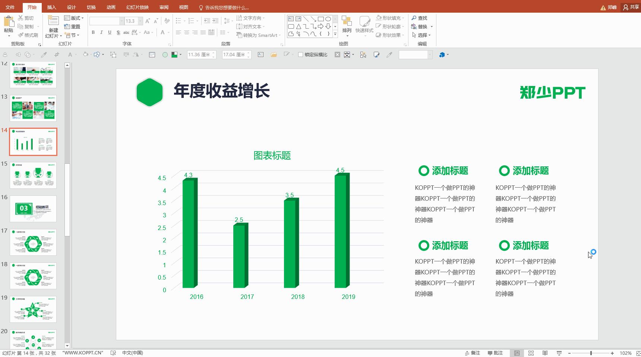Viewport: 641px width, 357px height.
Task: Toggle bold formatting
Action: coord(93,33)
